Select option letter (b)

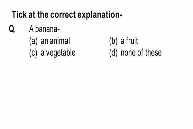(113, 41)
